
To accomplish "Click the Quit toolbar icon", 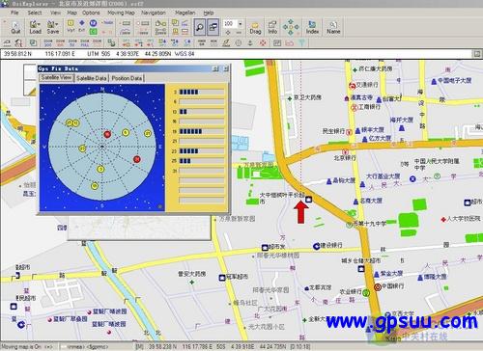I will click(15, 27).
